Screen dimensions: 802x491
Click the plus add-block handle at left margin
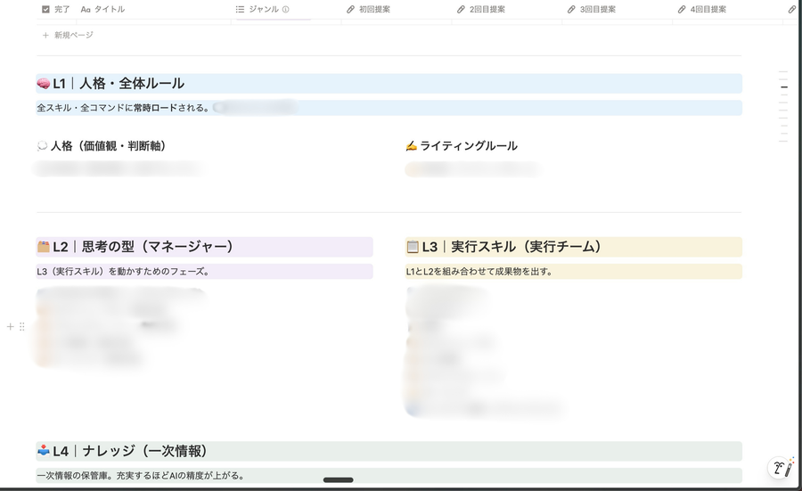point(10,326)
